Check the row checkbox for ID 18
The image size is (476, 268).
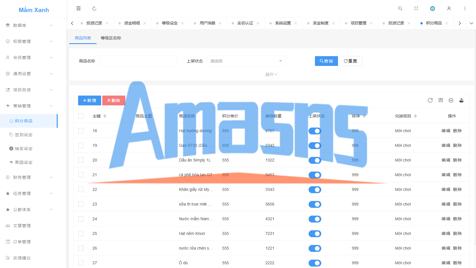(81, 131)
